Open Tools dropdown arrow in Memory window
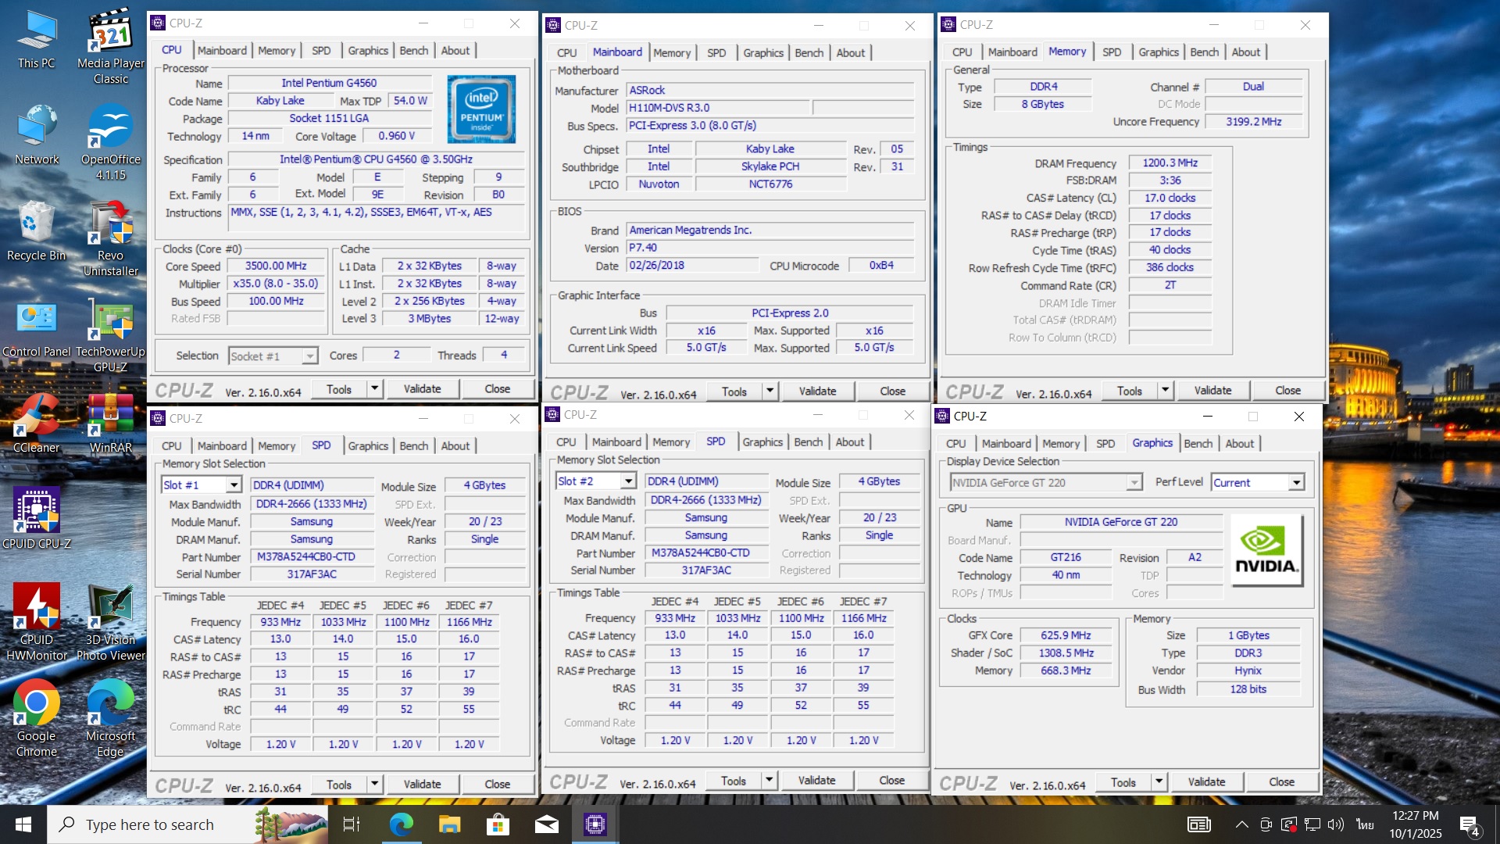 [1165, 390]
